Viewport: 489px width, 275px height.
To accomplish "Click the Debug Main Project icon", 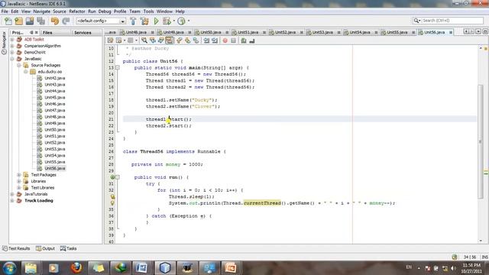I will pyautogui.click(x=167, y=21).
